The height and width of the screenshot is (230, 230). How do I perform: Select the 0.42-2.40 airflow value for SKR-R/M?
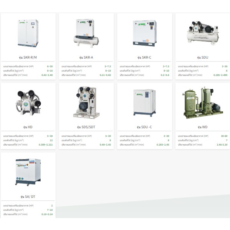click(47, 75)
